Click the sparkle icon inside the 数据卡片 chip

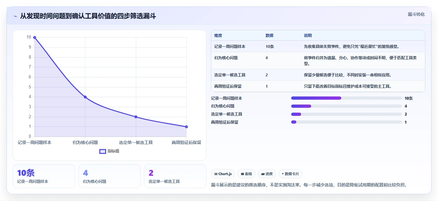[x=283, y=174]
